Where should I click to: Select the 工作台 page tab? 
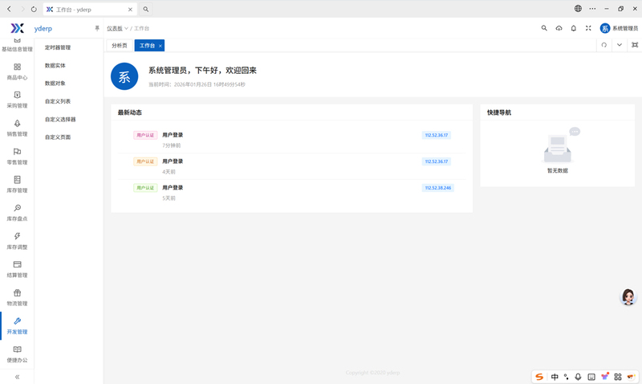pyautogui.click(x=147, y=46)
